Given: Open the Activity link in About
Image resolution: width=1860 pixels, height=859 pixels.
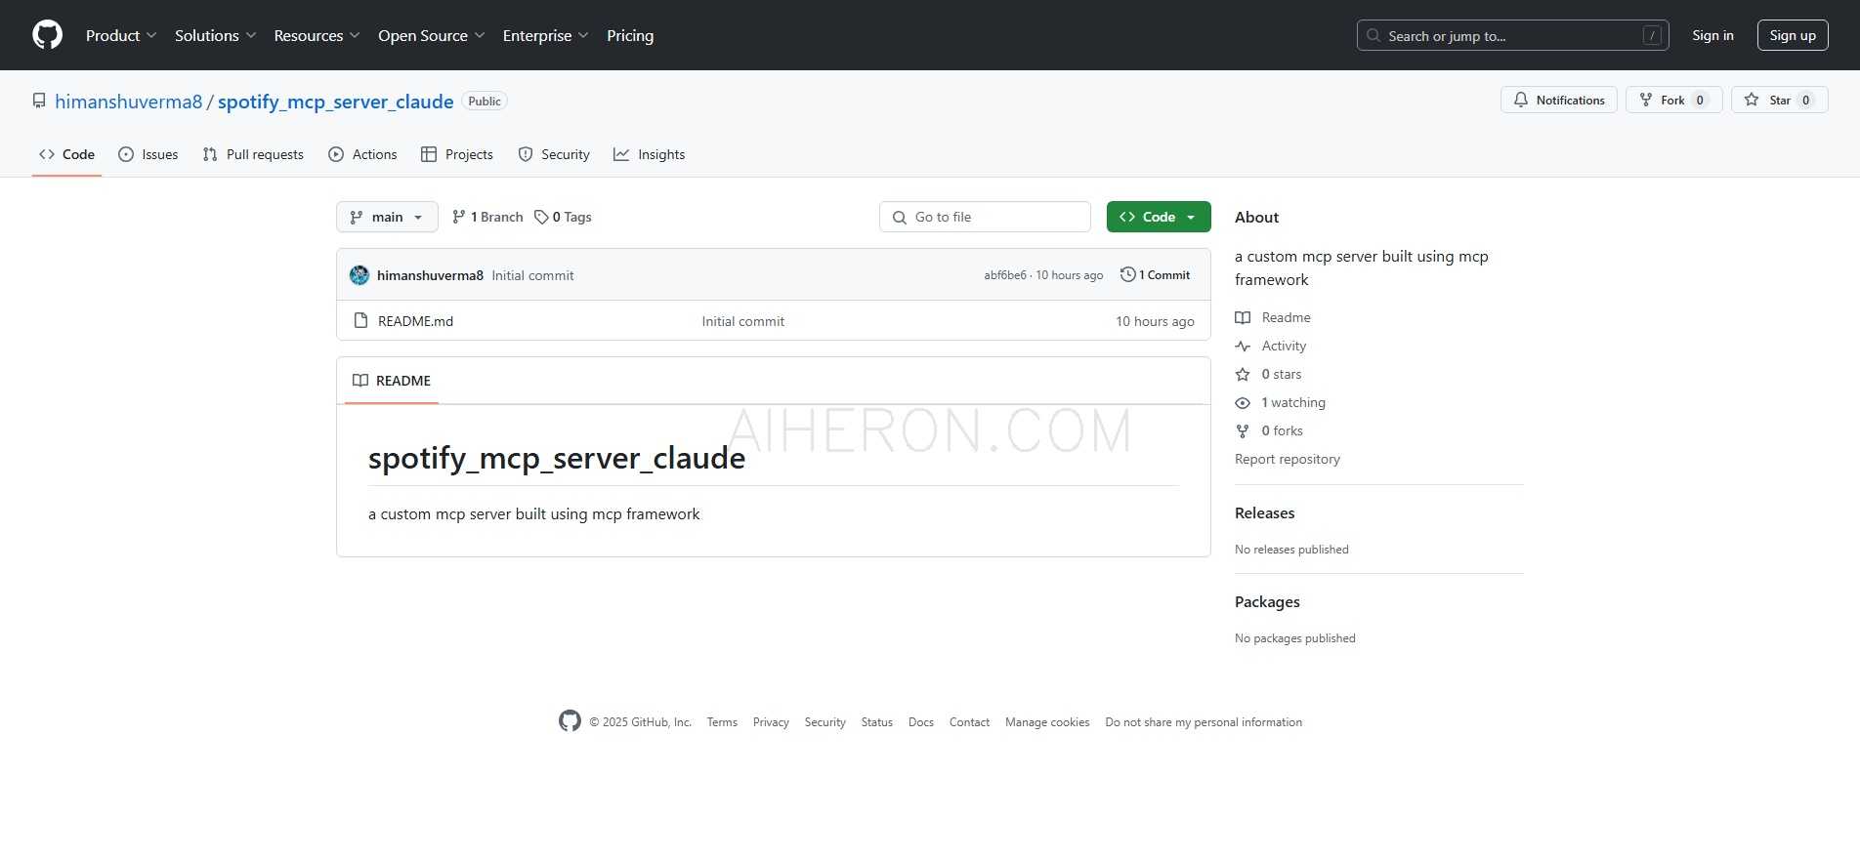Looking at the screenshot, I should (1270, 346).
